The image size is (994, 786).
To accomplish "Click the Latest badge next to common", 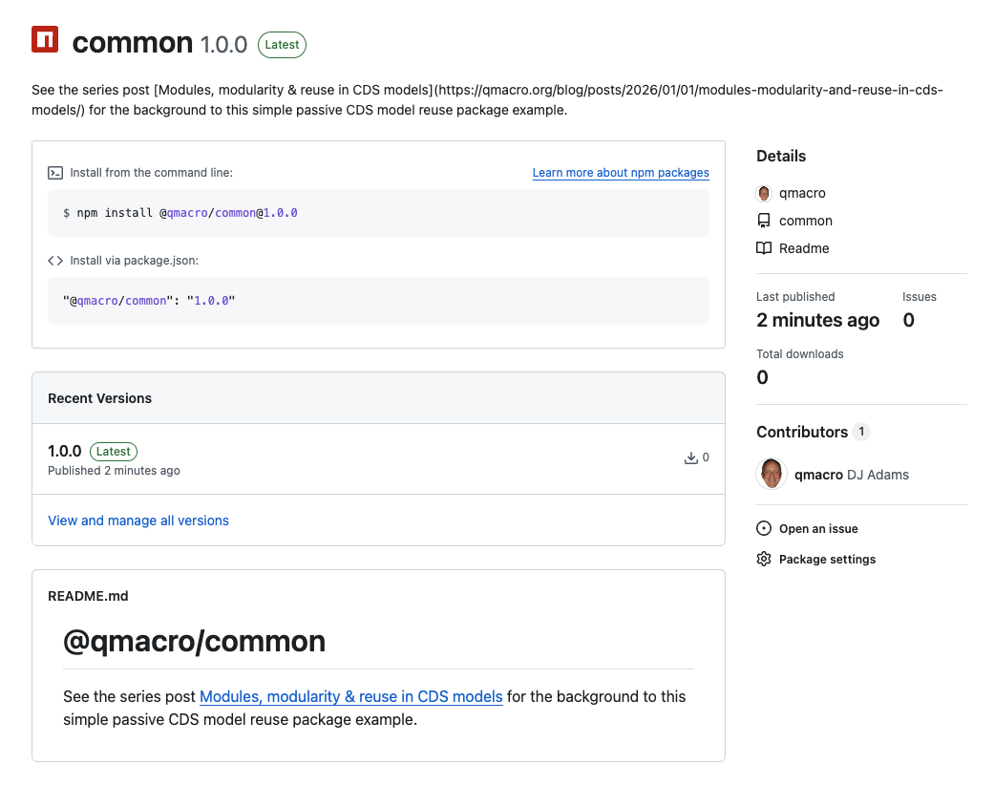I will pos(282,45).
